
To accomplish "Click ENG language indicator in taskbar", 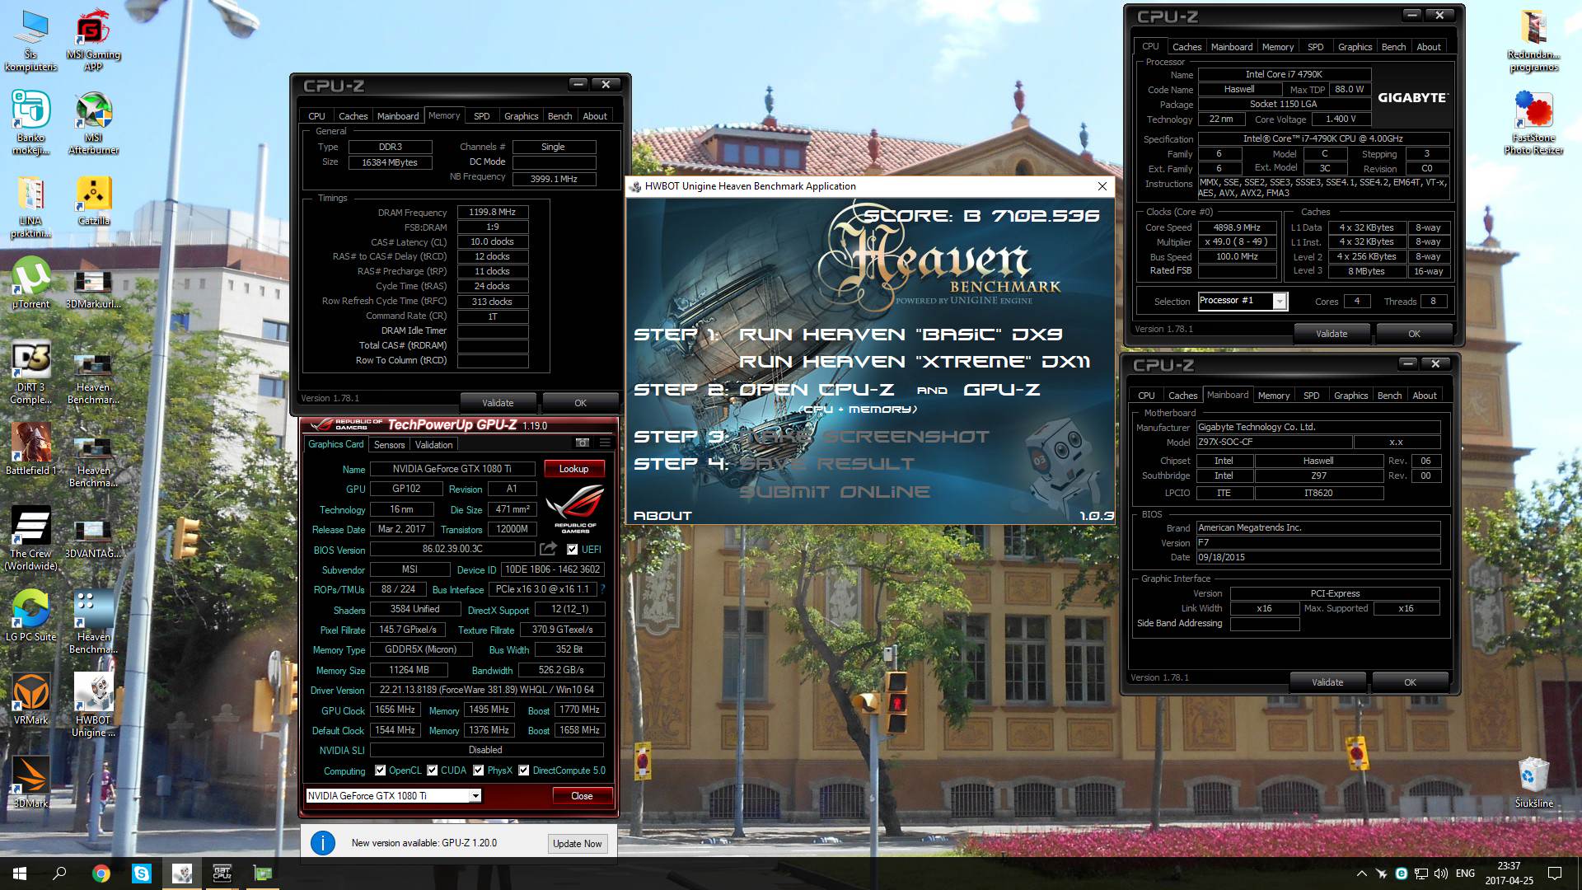I will pyautogui.click(x=1465, y=874).
